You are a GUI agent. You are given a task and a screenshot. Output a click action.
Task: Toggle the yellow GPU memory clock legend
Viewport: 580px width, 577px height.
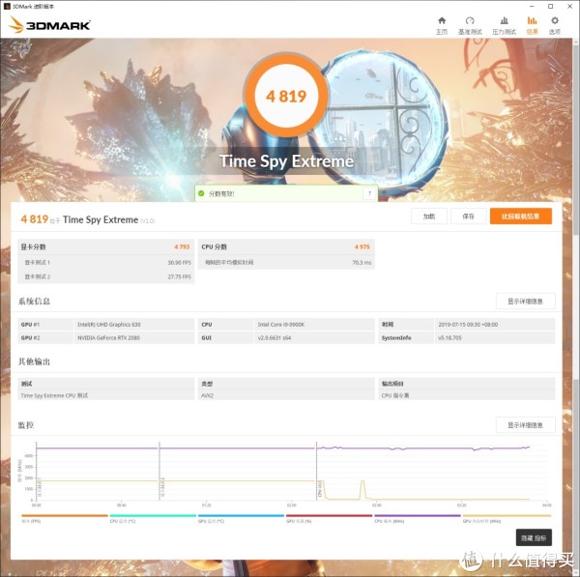(x=507, y=515)
